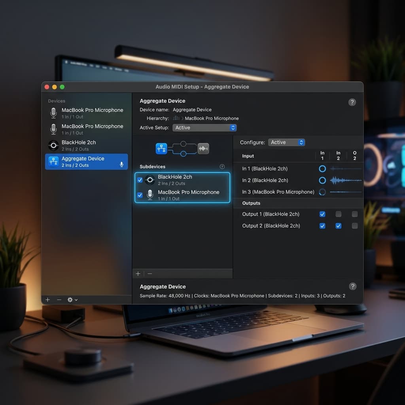
Task: Click the BlackHole 2ch device icon in sidebar
Action: click(x=53, y=145)
